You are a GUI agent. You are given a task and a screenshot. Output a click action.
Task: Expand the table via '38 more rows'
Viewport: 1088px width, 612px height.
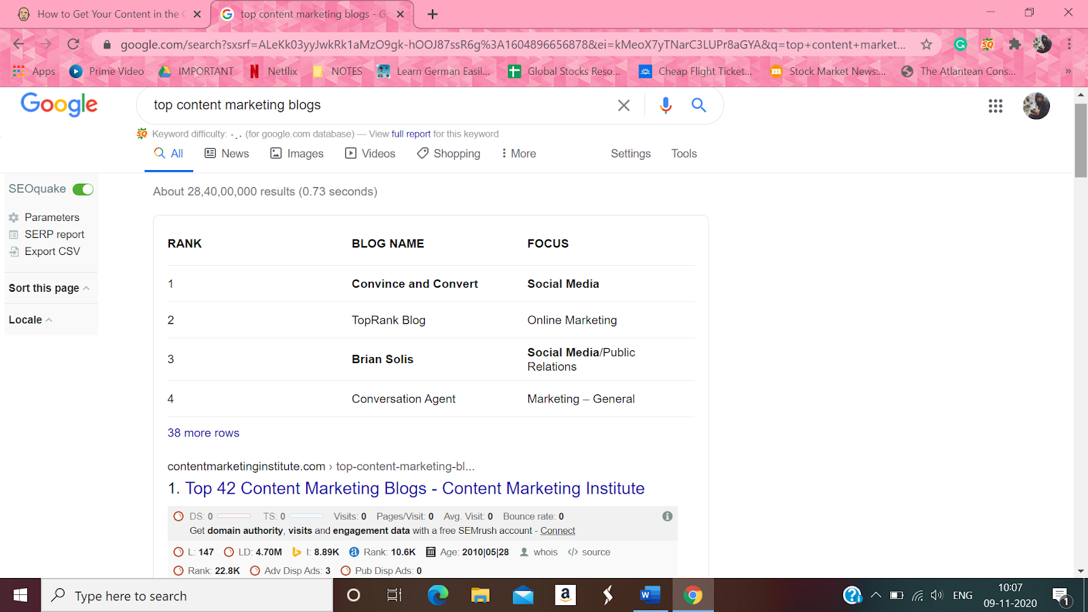pyautogui.click(x=203, y=433)
